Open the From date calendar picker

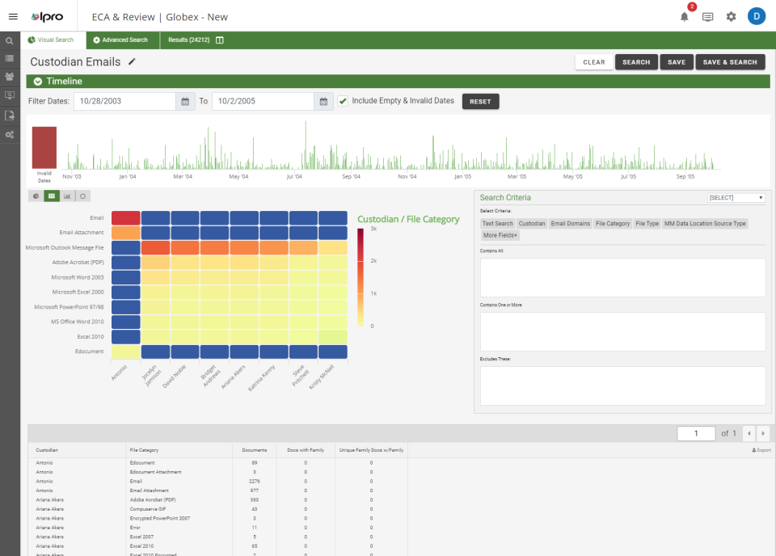186,102
